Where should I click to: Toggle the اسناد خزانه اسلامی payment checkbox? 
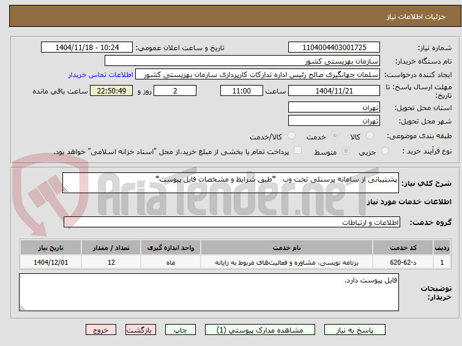click(298, 150)
